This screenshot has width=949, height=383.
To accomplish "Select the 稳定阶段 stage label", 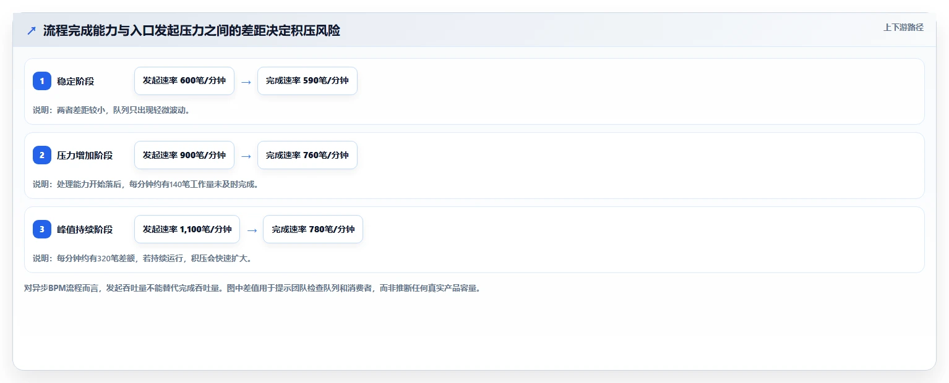I will (x=75, y=81).
